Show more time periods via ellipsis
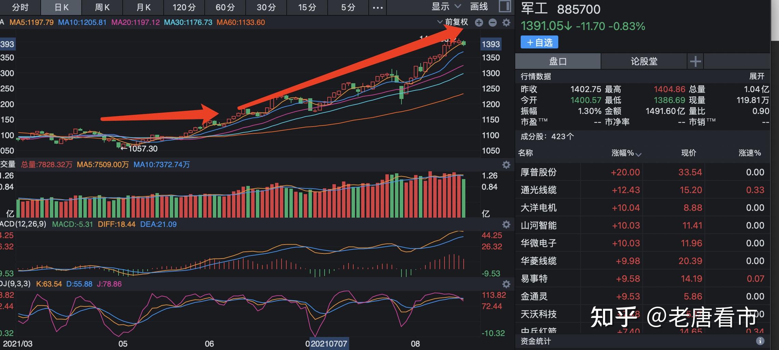 [x=378, y=8]
